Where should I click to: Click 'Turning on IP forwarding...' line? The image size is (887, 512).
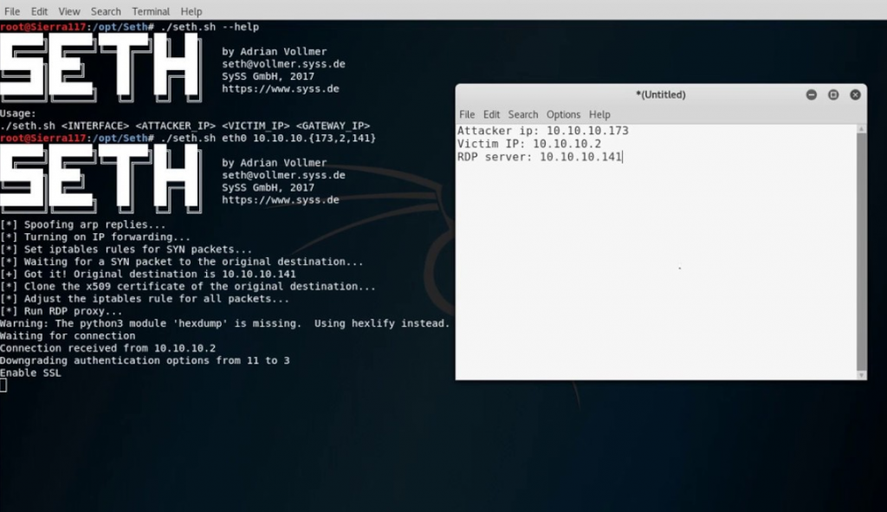pos(95,237)
